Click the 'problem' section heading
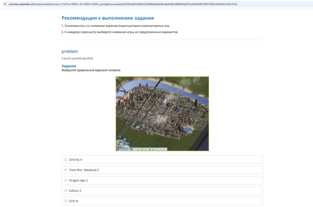 point(70,51)
